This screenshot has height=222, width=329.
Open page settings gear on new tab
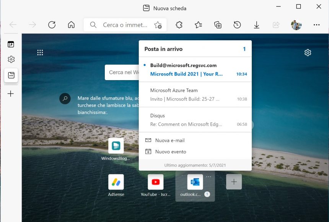(308, 53)
